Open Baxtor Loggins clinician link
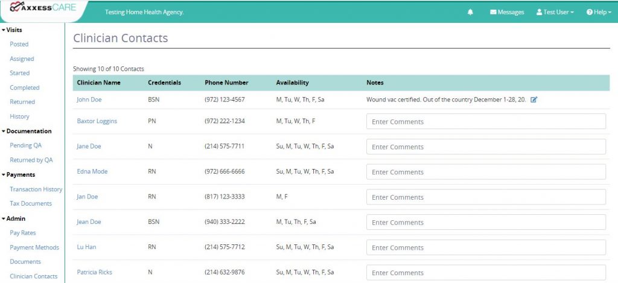Image resolution: width=618 pixels, height=283 pixels. coord(97,121)
